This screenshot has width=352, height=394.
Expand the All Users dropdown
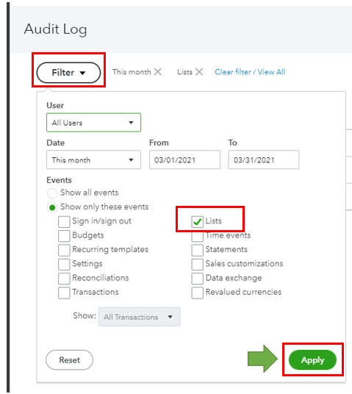93,123
